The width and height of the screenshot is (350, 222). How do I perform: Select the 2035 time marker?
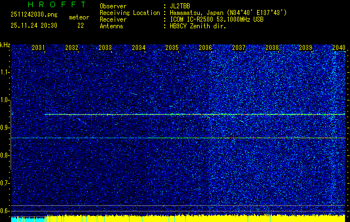tap(172, 48)
